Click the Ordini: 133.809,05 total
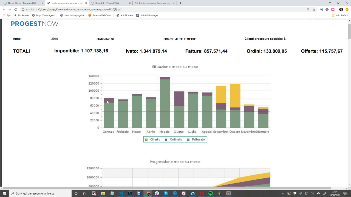Viewport: 351px width, 197px height. (267, 51)
